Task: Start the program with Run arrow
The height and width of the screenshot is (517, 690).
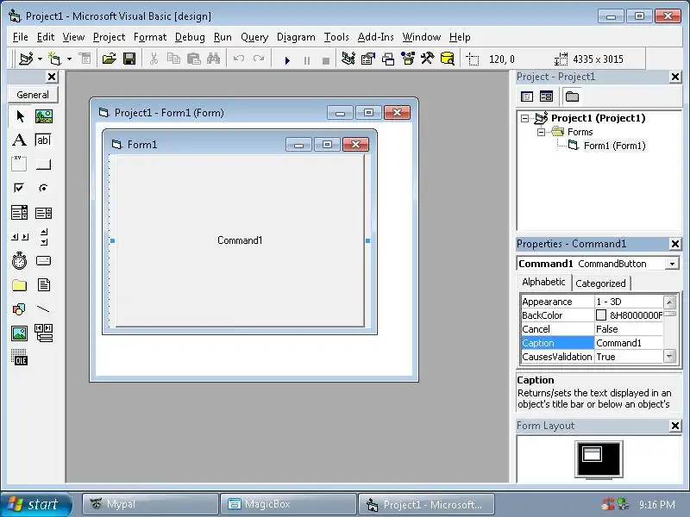Action: tap(287, 60)
